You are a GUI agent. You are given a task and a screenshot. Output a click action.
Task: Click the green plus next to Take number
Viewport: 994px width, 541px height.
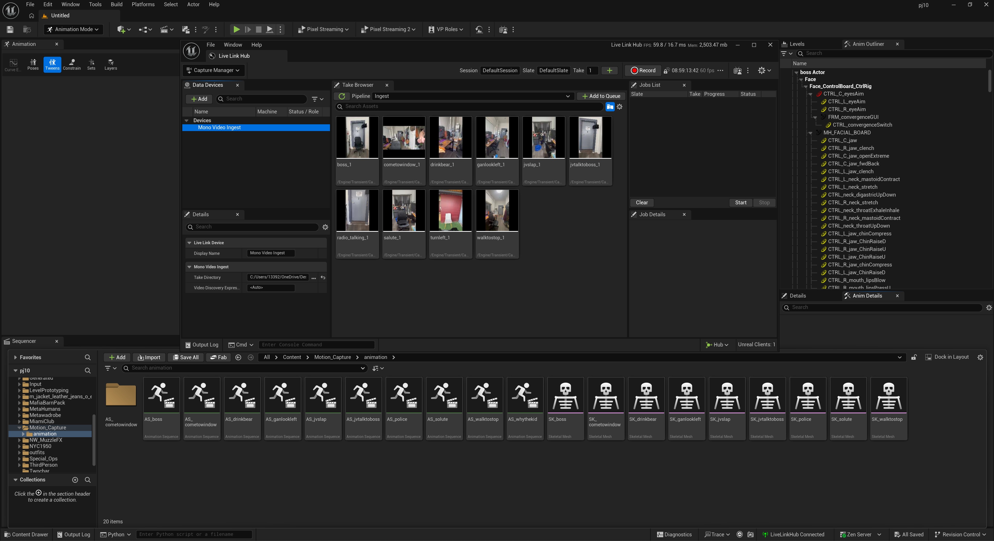click(x=609, y=70)
